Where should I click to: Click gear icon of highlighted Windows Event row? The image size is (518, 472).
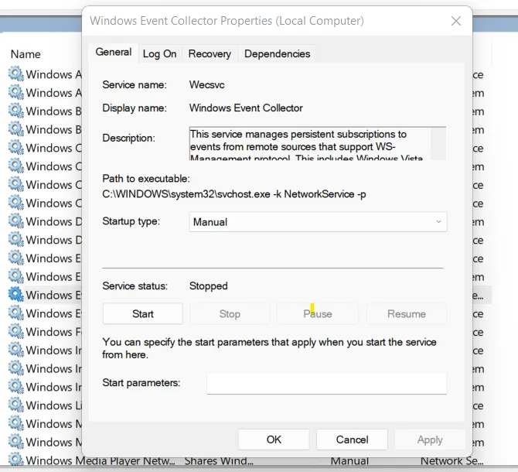(16, 294)
